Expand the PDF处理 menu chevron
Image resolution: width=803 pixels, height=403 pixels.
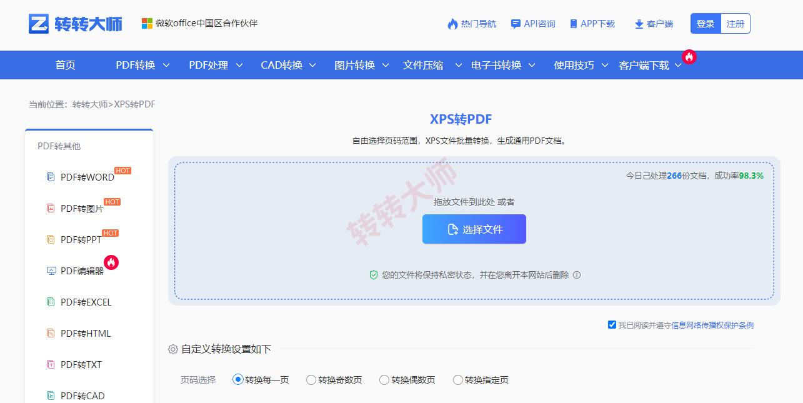pos(239,65)
